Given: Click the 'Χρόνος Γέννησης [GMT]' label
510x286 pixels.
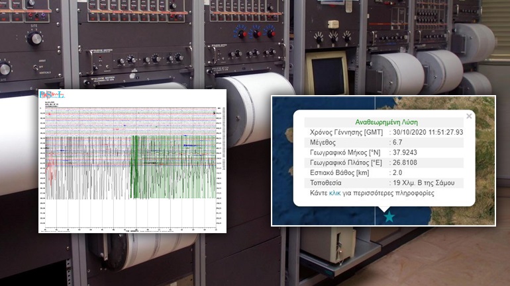Looking at the screenshot, I should tap(346, 132).
